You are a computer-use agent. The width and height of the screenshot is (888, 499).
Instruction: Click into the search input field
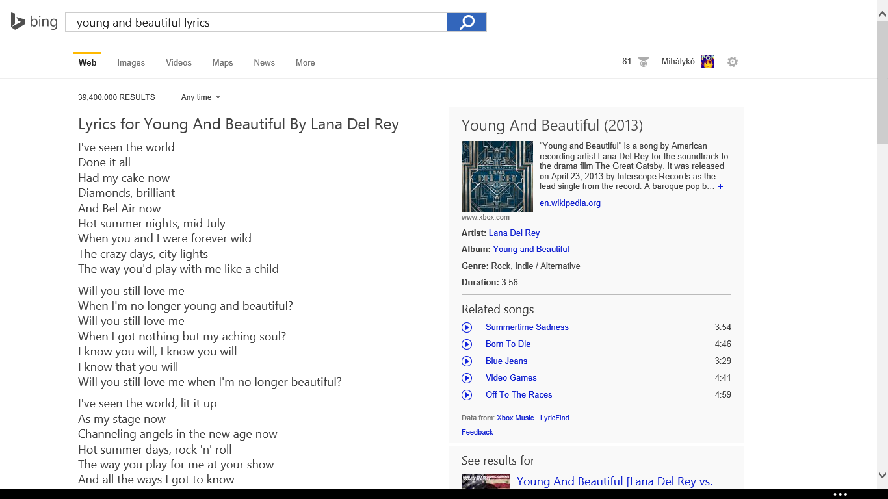(256, 22)
